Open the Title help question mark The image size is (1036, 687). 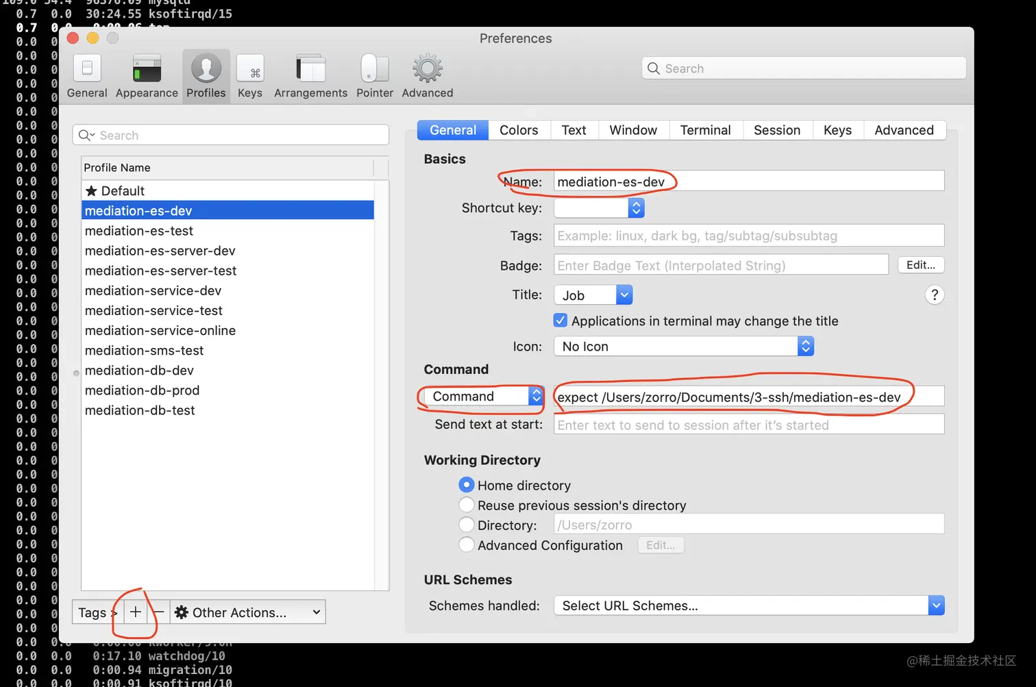point(935,295)
